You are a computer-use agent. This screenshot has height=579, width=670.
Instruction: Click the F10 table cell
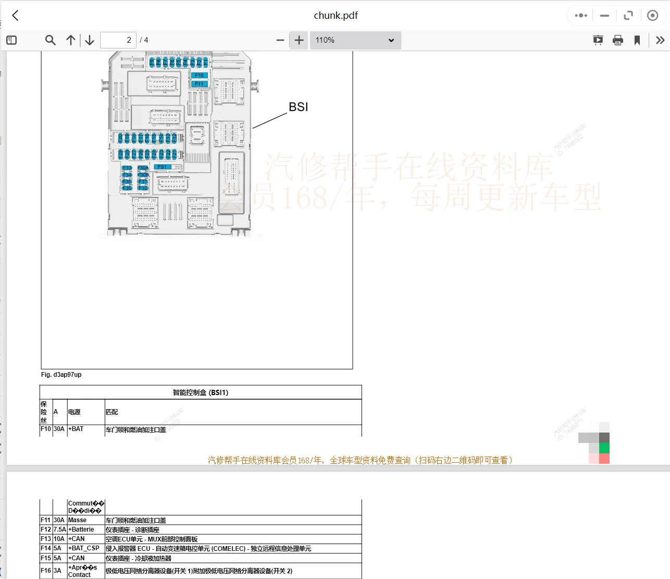46,429
